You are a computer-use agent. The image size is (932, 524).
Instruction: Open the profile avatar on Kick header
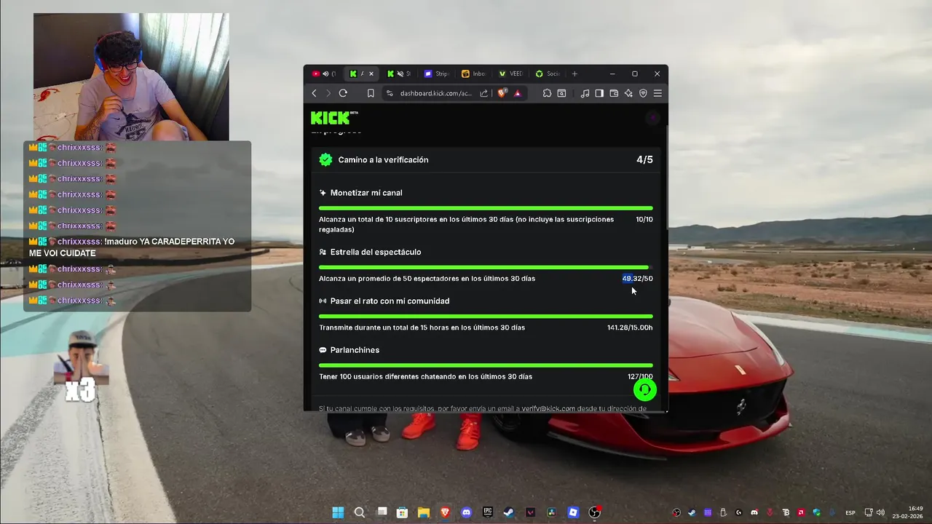pyautogui.click(x=652, y=117)
